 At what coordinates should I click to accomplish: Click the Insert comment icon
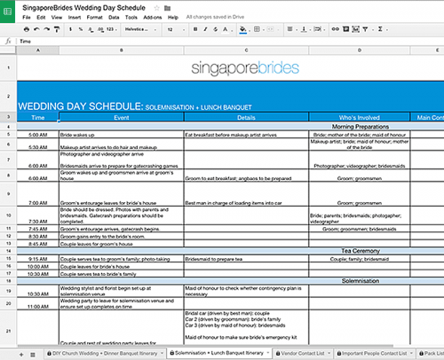coord(345,29)
